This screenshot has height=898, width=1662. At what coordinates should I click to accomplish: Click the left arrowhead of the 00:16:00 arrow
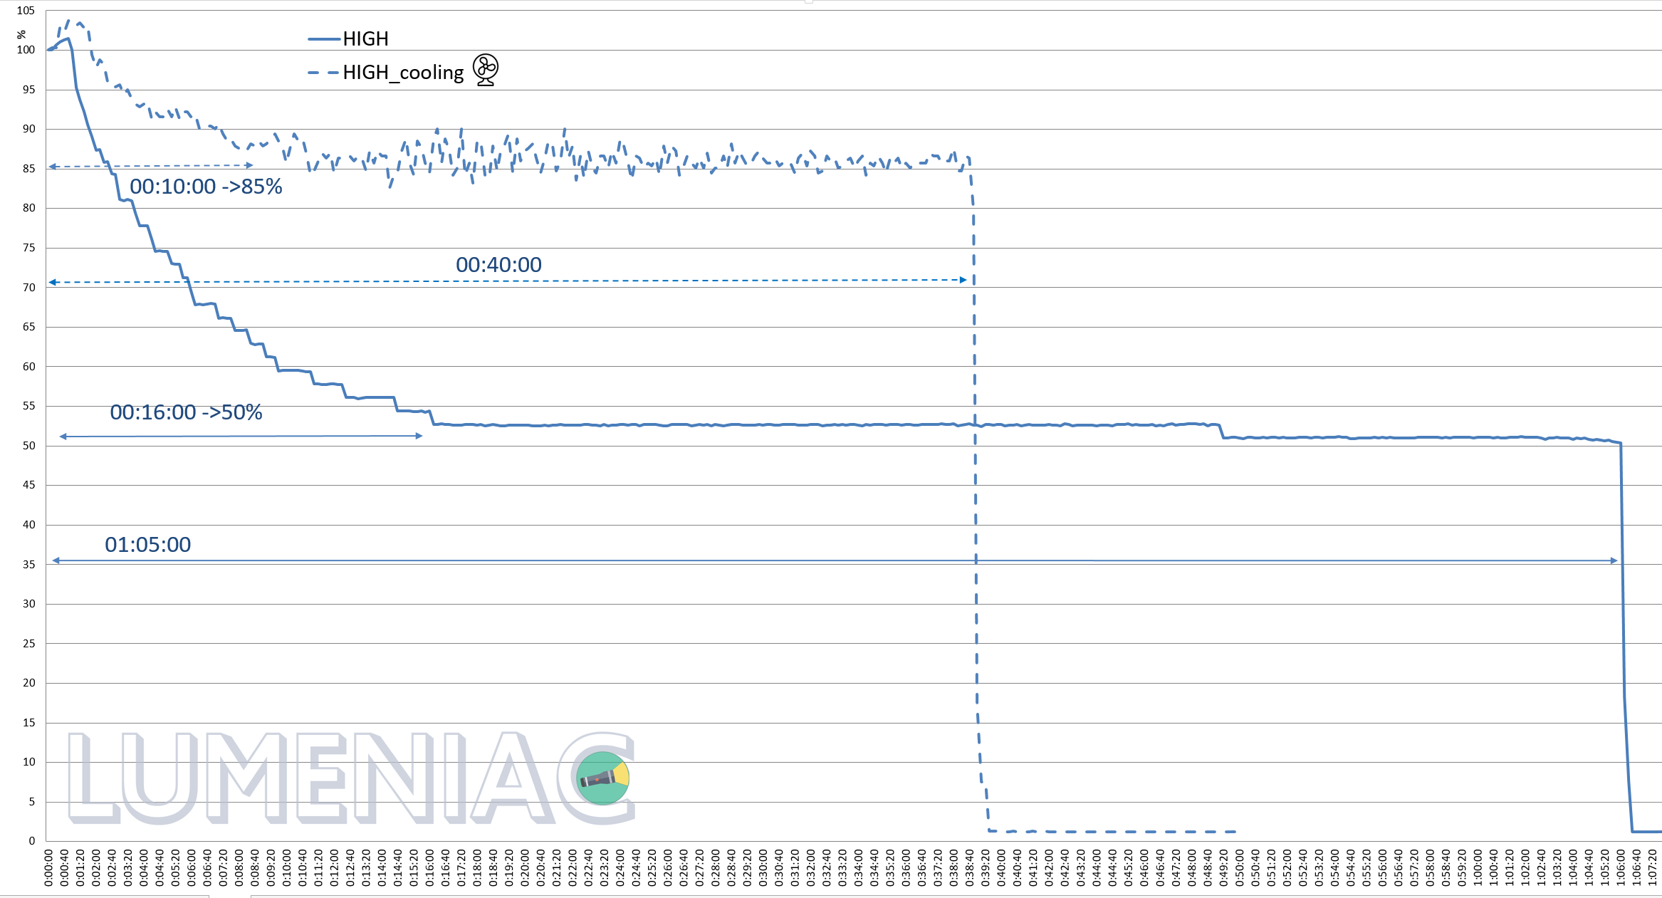coord(63,437)
